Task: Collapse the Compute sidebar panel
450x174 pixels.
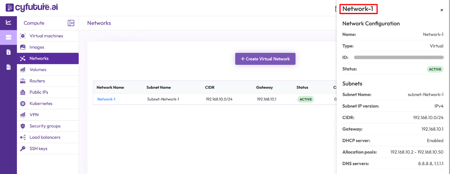Action: 71,23
